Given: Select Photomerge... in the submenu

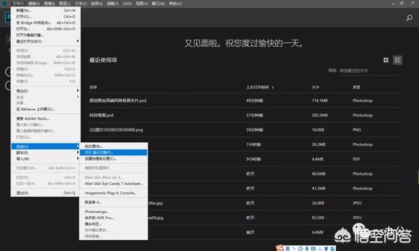Looking at the screenshot, I should coord(113,212).
